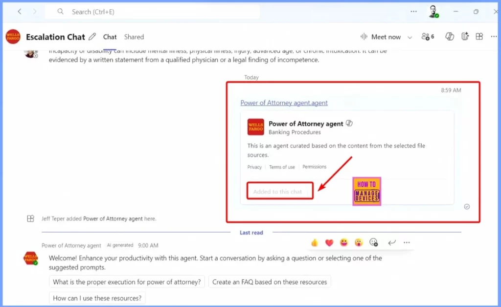This screenshot has width=501, height=307.
Task: Click the Last read marker text
Action: tap(251, 233)
